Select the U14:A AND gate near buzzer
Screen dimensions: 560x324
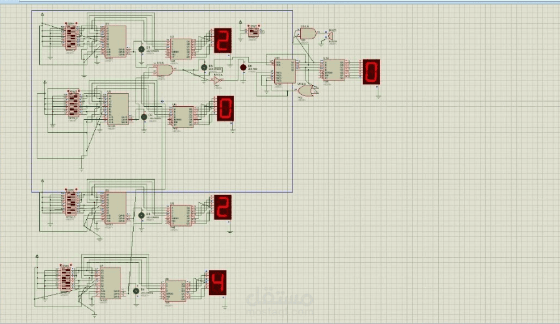308,34
